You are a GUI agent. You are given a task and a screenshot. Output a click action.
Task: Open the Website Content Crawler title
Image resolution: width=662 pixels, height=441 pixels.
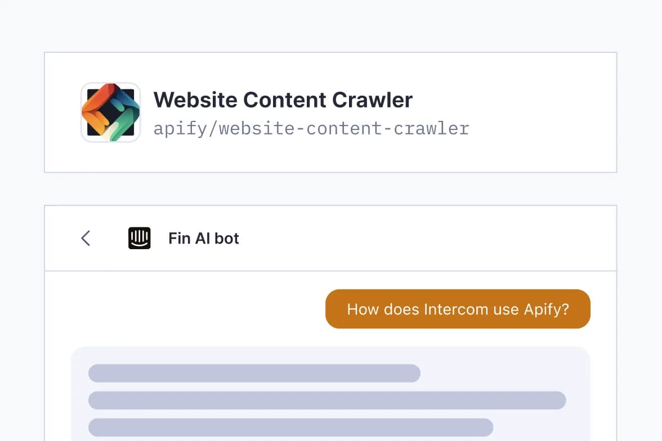[x=283, y=100]
